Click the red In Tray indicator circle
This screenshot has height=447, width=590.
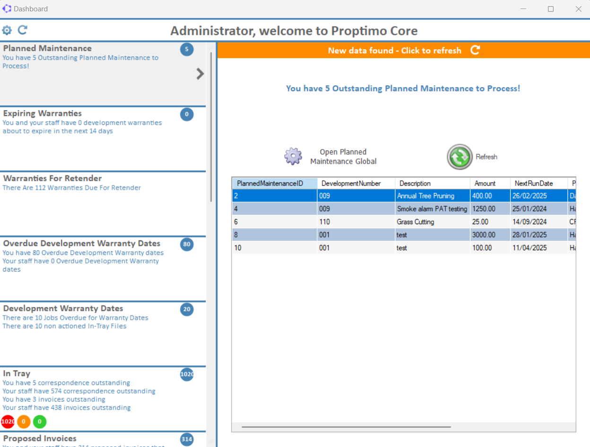[x=8, y=421]
